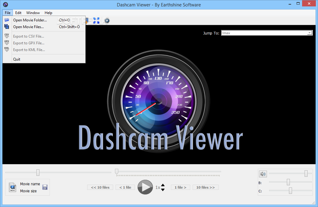The image size is (318, 207).
Task: Open the Help menu
Action: coord(49,13)
